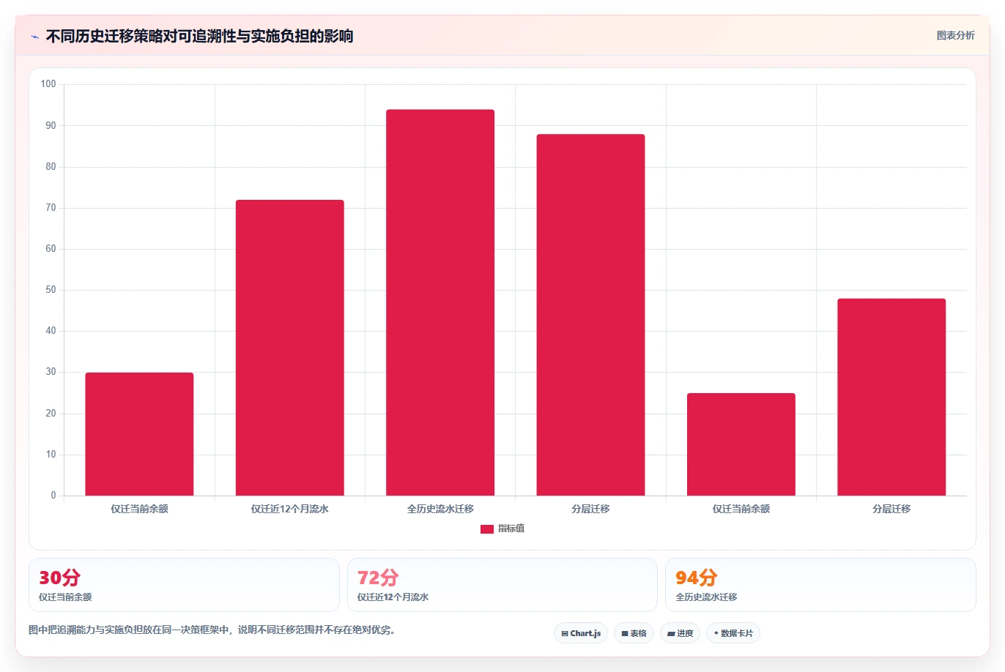1005x672 pixels.
Task: Click the 图表分析 label in the header
Action: point(955,35)
